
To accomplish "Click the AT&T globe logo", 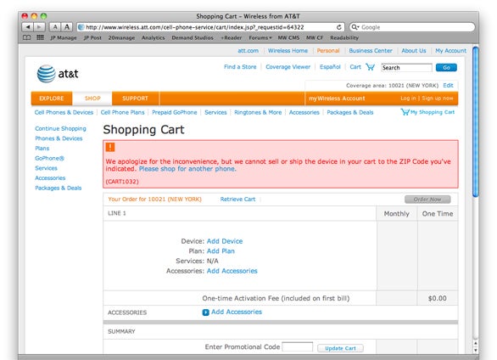I will tap(47, 74).
